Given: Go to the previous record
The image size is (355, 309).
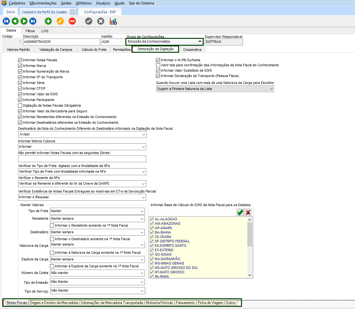Looking at the screenshot, I should pyautogui.click(x=15, y=21).
